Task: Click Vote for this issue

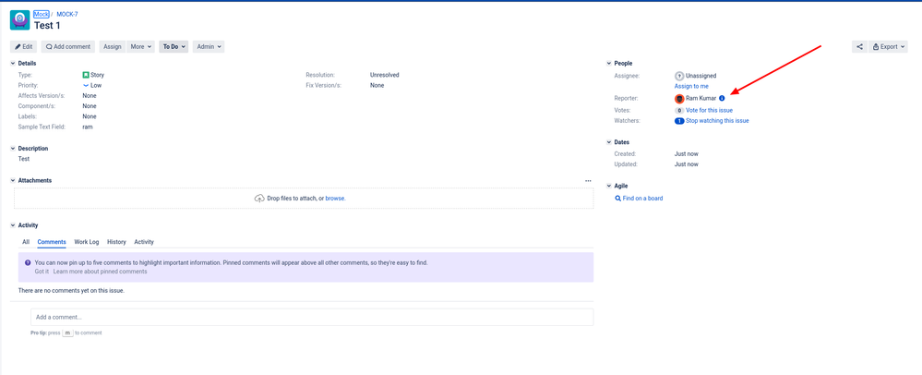Action: [709, 110]
